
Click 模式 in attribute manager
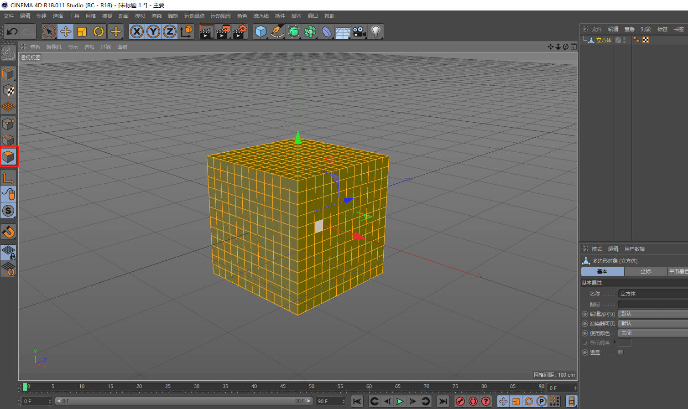(597, 249)
